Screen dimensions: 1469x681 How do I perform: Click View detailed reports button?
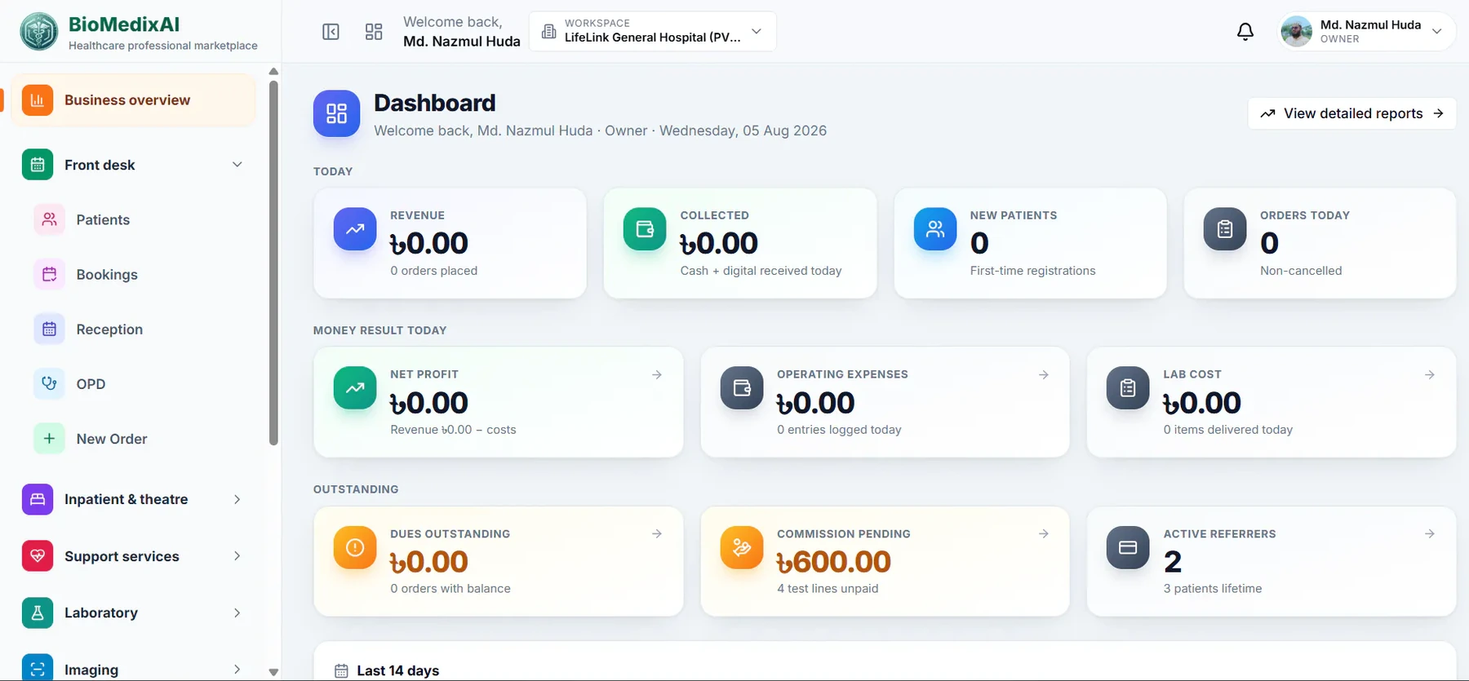tap(1351, 113)
